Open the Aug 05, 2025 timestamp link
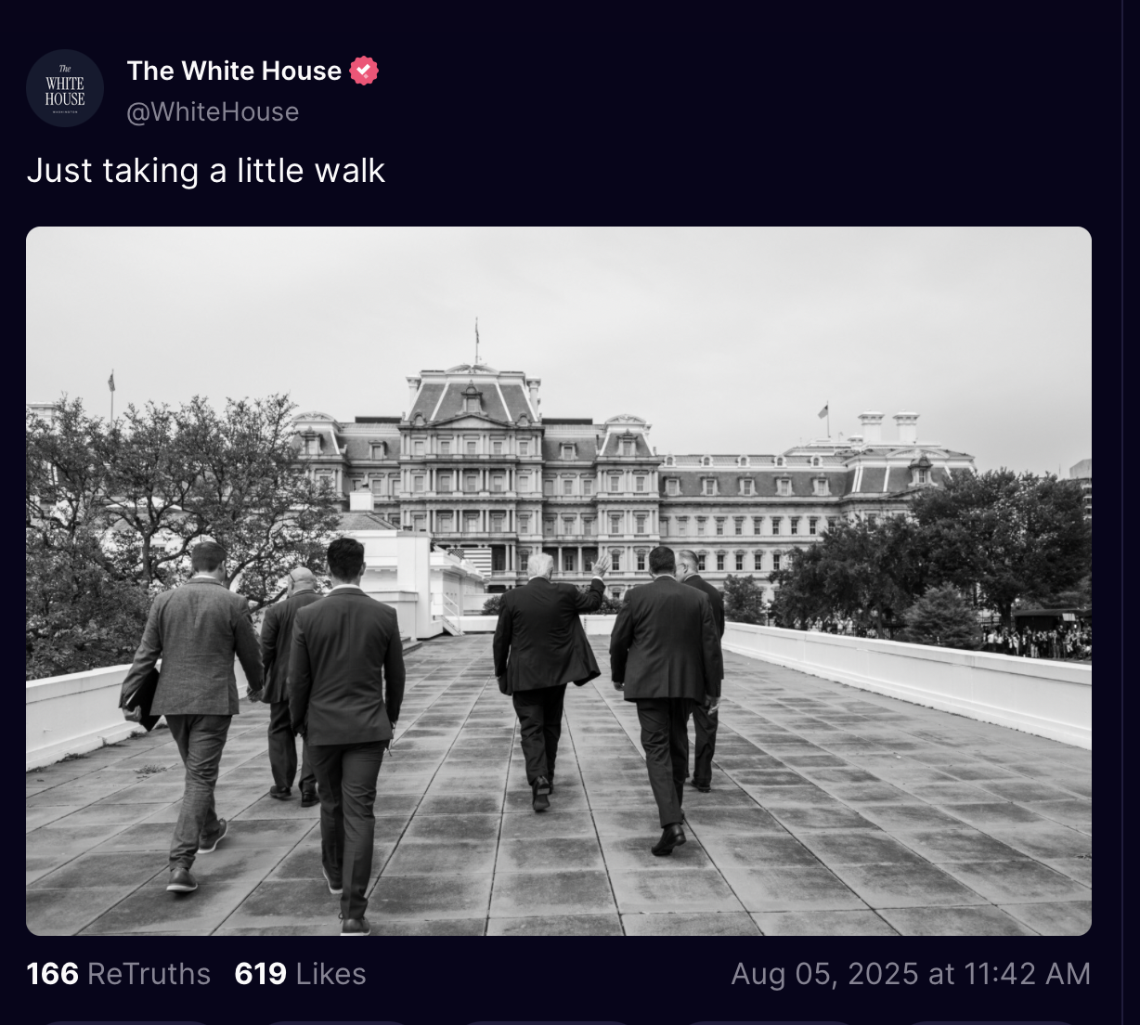Screen dimensions: 1140x1025 click(x=911, y=974)
